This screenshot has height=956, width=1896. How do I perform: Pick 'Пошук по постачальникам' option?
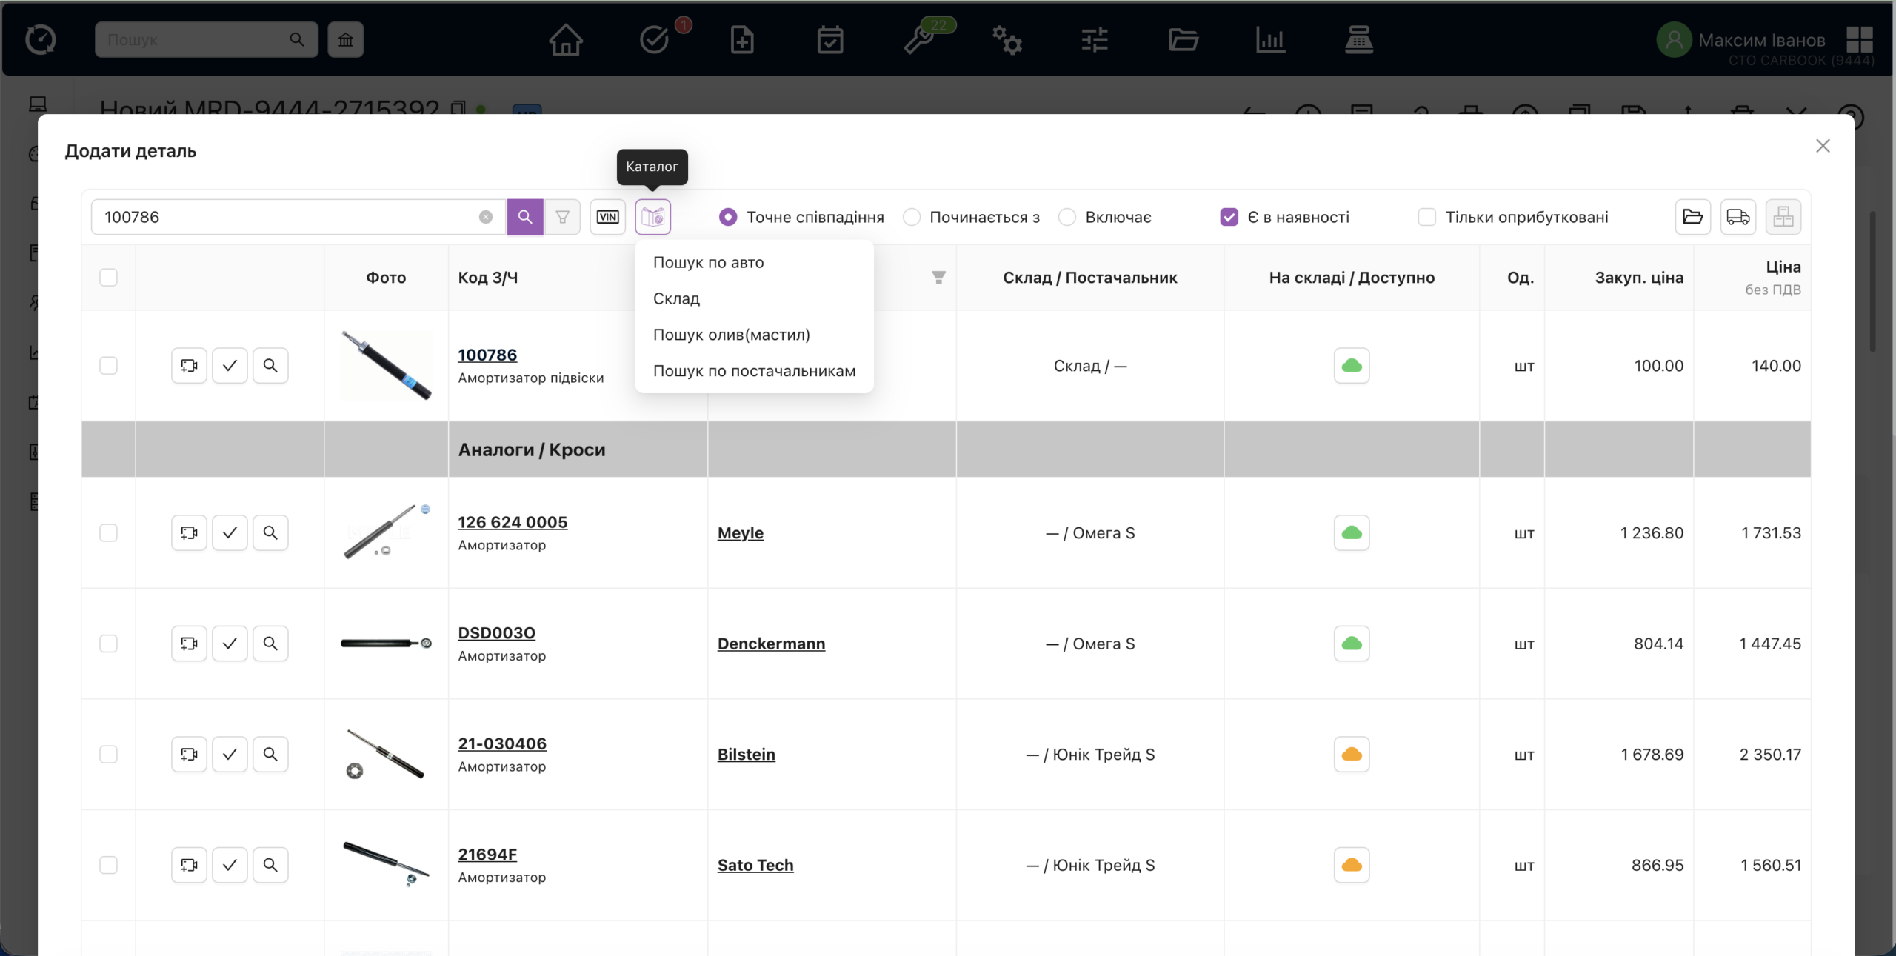(x=754, y=371)
